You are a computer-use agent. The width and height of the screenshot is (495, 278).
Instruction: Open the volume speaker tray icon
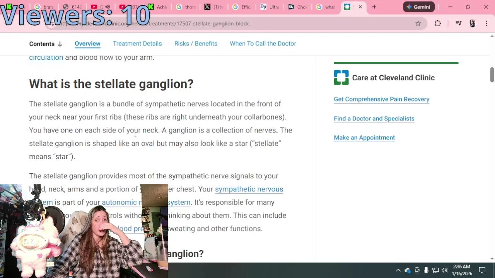pos(444,270)
